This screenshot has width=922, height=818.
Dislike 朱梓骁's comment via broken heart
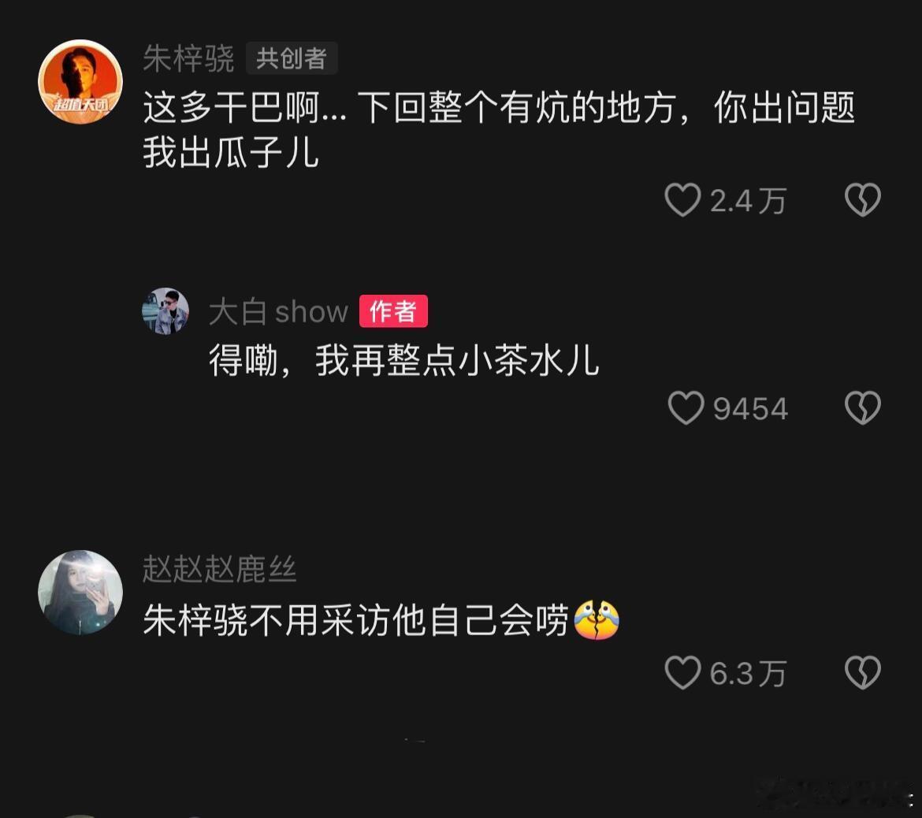(863, 200)
